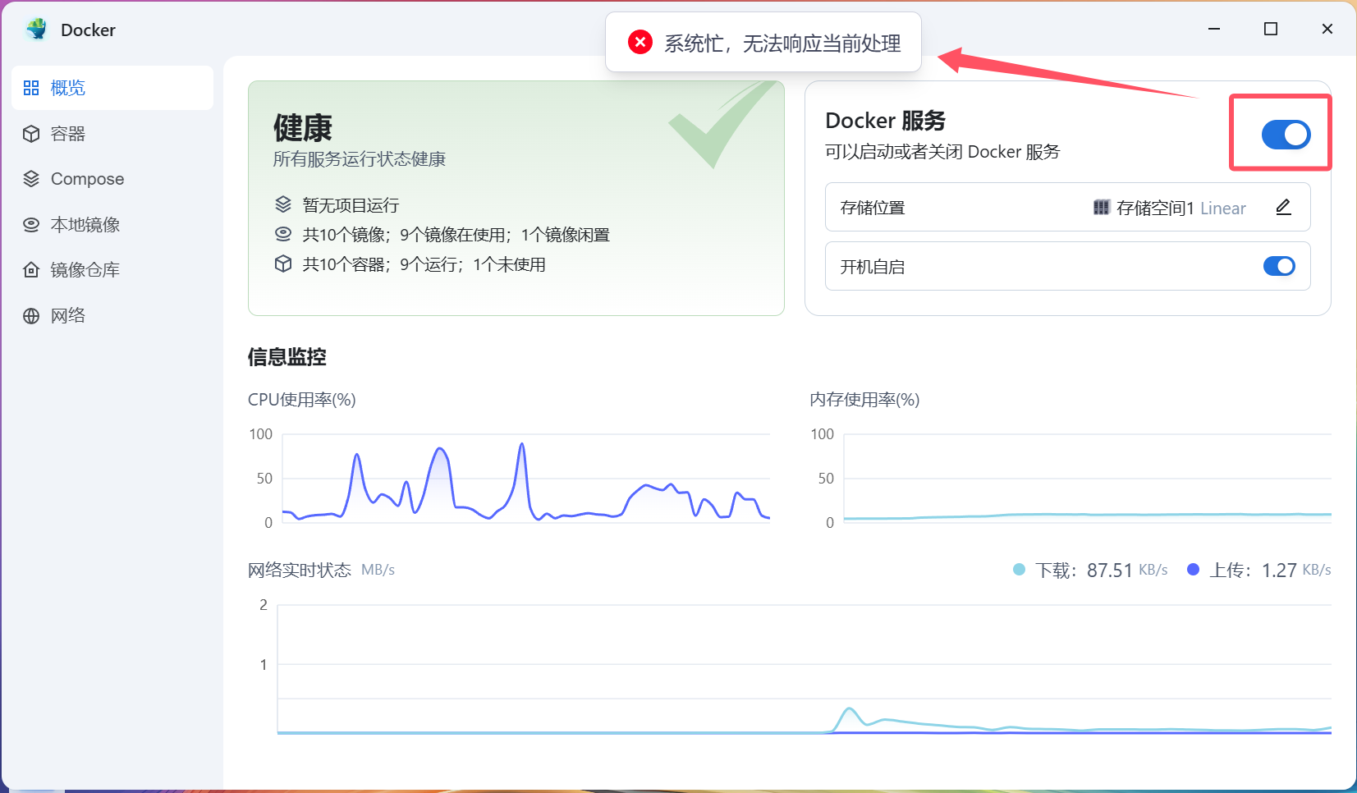The width and height of the screenshot is (1357, 793).
Task: Click the CPU使用率(%) chart title
Action: click(x=302, y=400)
